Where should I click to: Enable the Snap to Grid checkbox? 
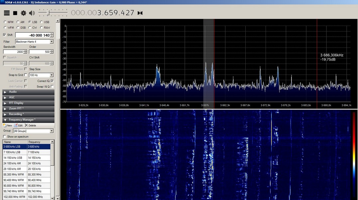click(26, 75)
